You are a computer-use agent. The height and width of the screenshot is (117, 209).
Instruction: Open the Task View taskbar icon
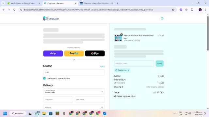point(30,114)
